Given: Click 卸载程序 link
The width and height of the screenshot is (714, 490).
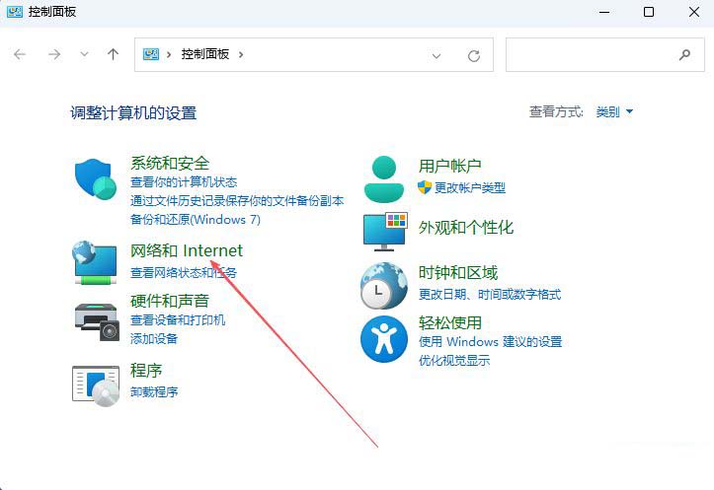Looking at the screenshot, I should point(154,391).
